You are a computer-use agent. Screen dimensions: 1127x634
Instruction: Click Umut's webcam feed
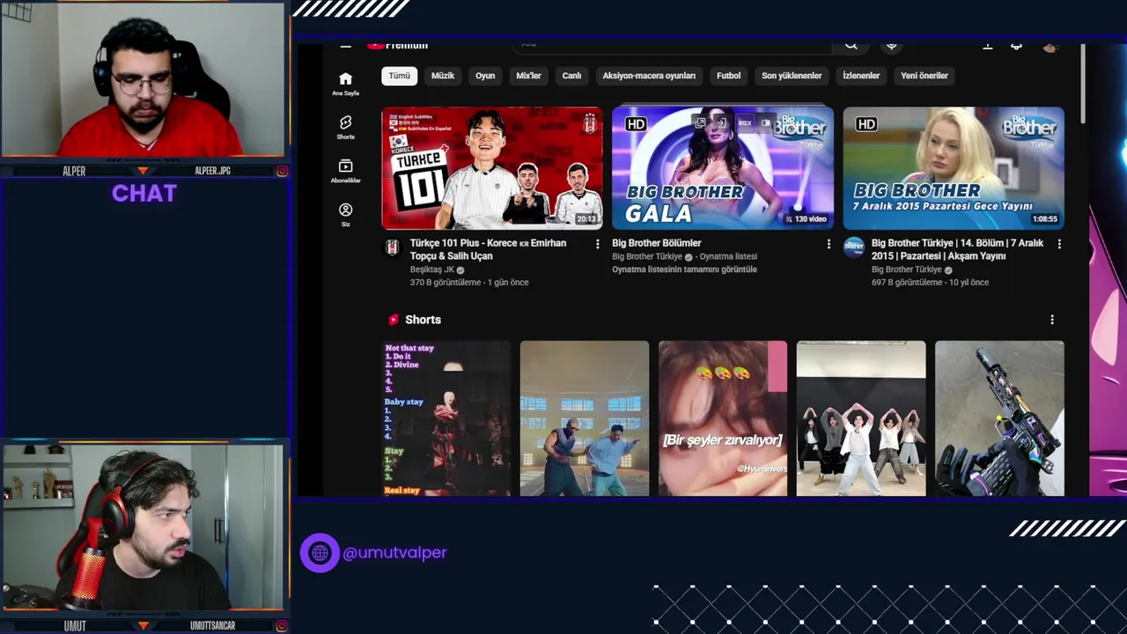click(x=143, y=527)
